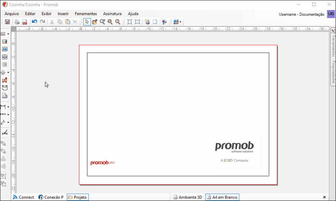This screenshot has width=336, height=201.
Task: Zoom out with magnifier minus icon
Action: (110, 22)
